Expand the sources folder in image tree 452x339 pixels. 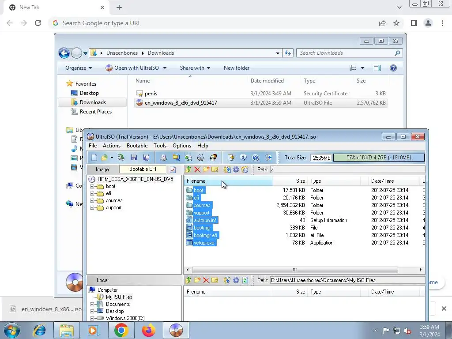[x=92, y=201]
